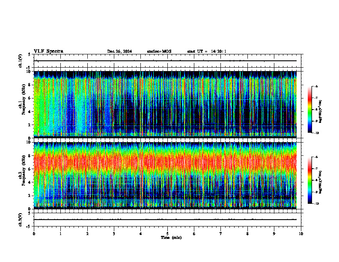Click the ch.2 color bar PSD units label
339x262 pixels.
click(x=321, y=182)
